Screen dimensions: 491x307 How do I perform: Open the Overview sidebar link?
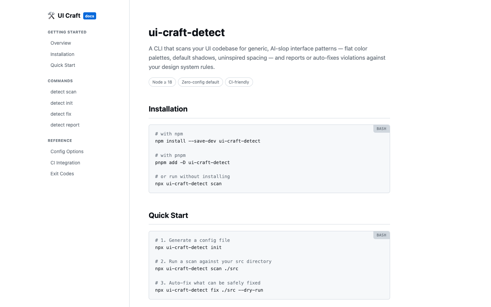[61, 43]
